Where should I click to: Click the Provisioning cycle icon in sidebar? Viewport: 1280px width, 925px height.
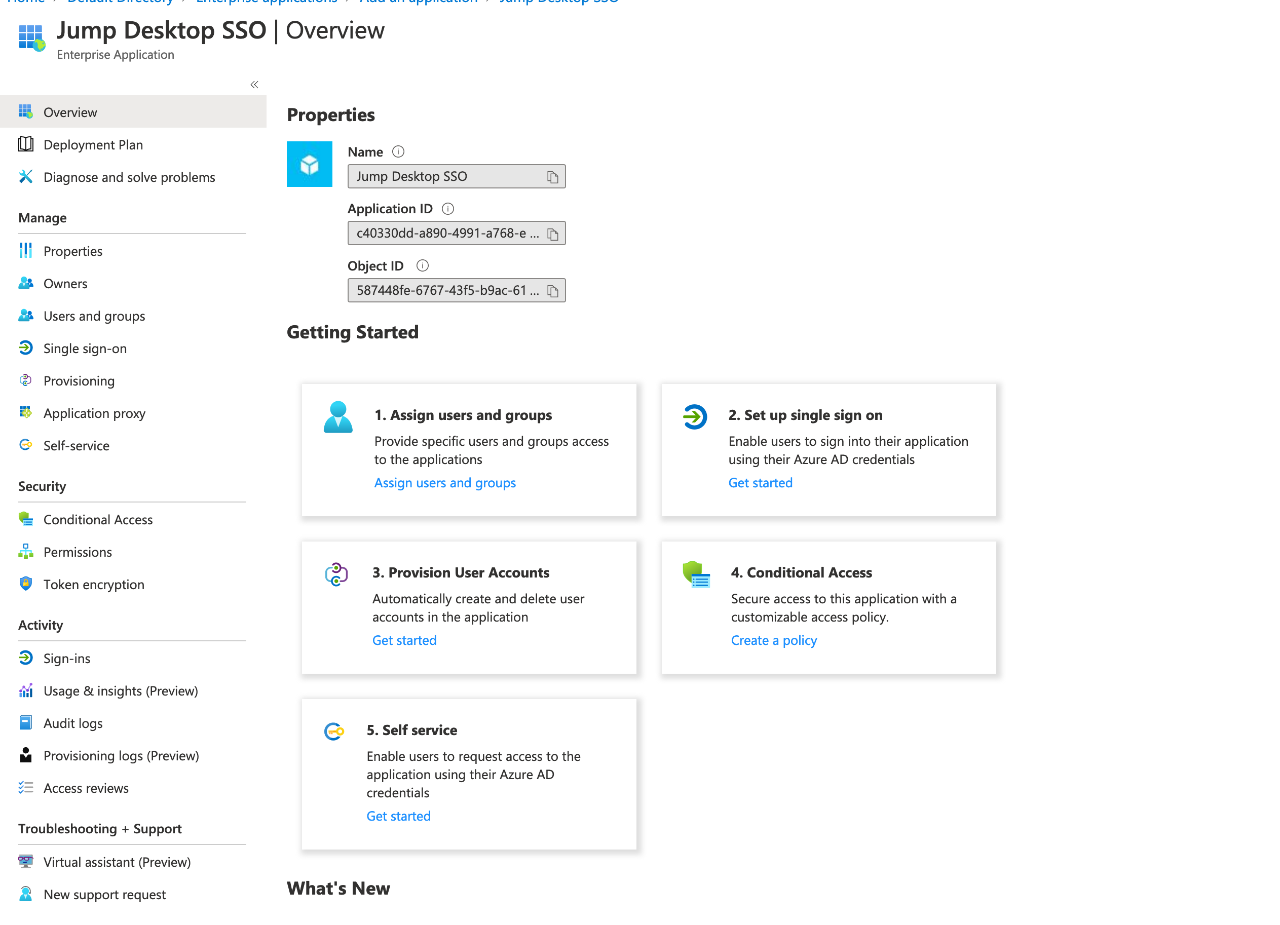tap(25, 380)
